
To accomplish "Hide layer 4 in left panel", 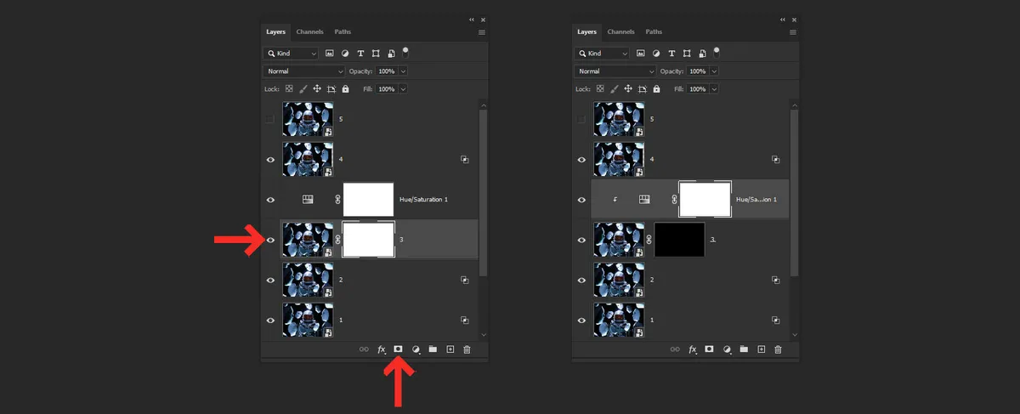I will [x=270, y=159].
